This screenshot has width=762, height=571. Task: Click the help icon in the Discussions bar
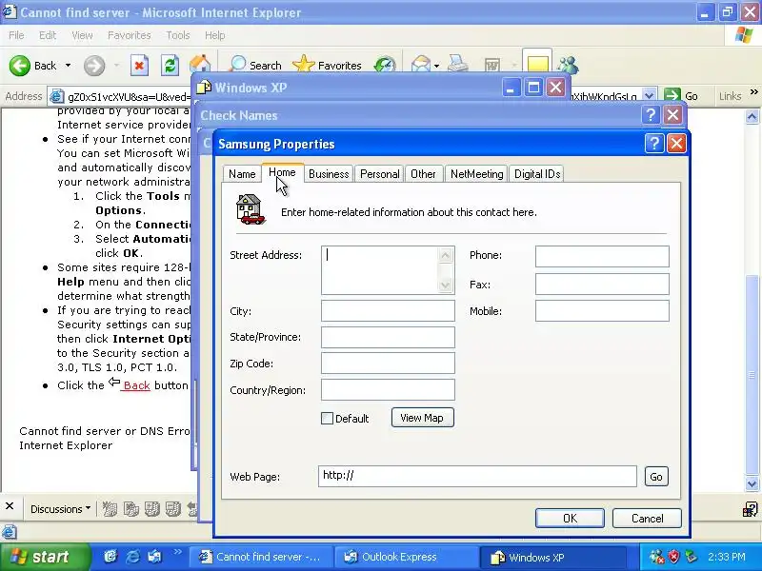[x=750, y=509]
